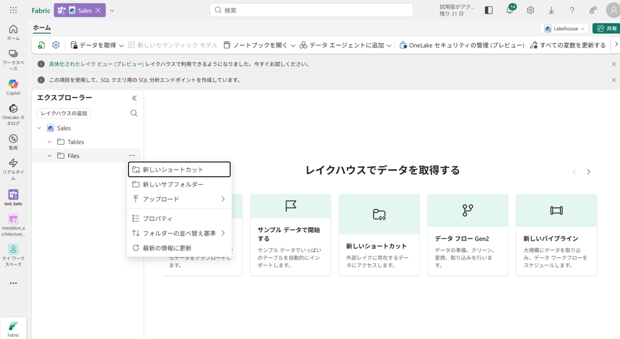This screenshot has height=339, width=620.
Task: Expand the Tables folder chevron
Action: [x=49, y=142]
